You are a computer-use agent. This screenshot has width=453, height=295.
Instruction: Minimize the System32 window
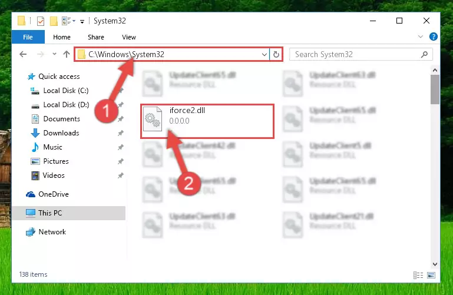373,21
